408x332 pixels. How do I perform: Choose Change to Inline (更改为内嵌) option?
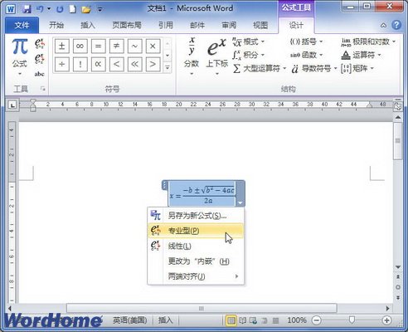tap(196, 261)
